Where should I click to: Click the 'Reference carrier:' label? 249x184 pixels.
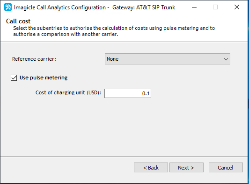(34, 59)
